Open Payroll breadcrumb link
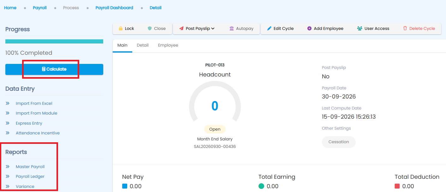Viewport: 446px width, 192px height. (40, 8)
